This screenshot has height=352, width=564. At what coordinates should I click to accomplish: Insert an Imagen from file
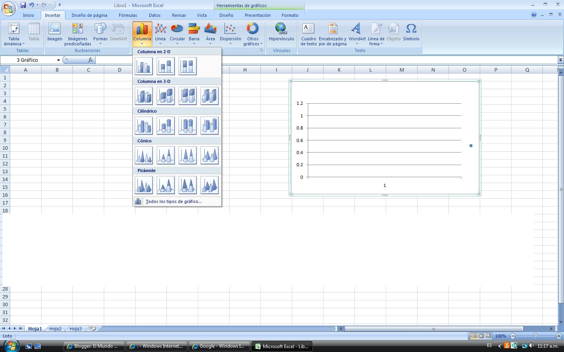(54, 33)
